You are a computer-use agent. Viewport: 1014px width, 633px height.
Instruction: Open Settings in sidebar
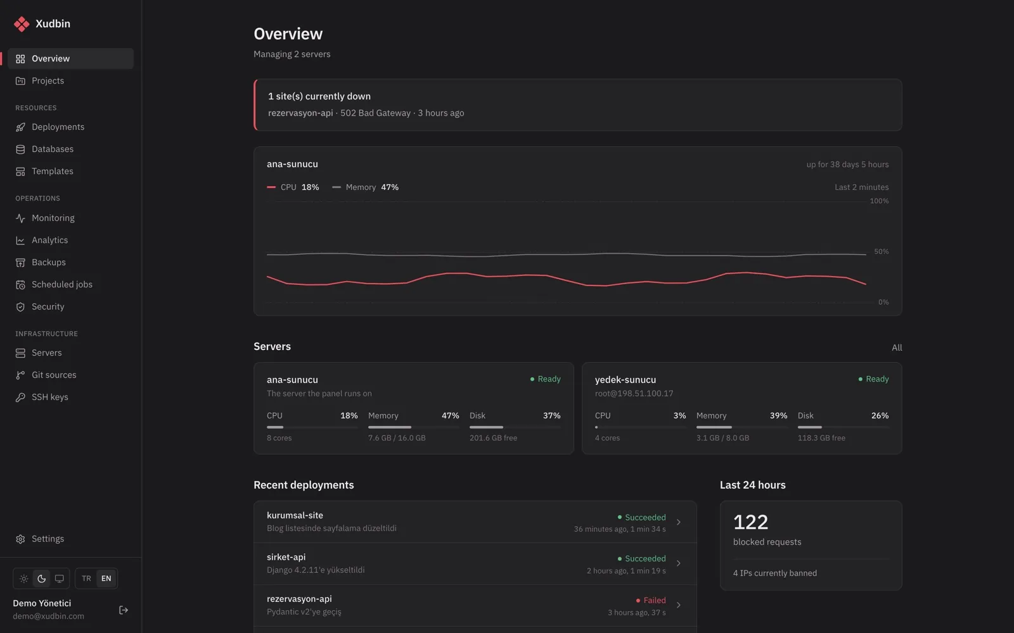[x=71, y=539]
